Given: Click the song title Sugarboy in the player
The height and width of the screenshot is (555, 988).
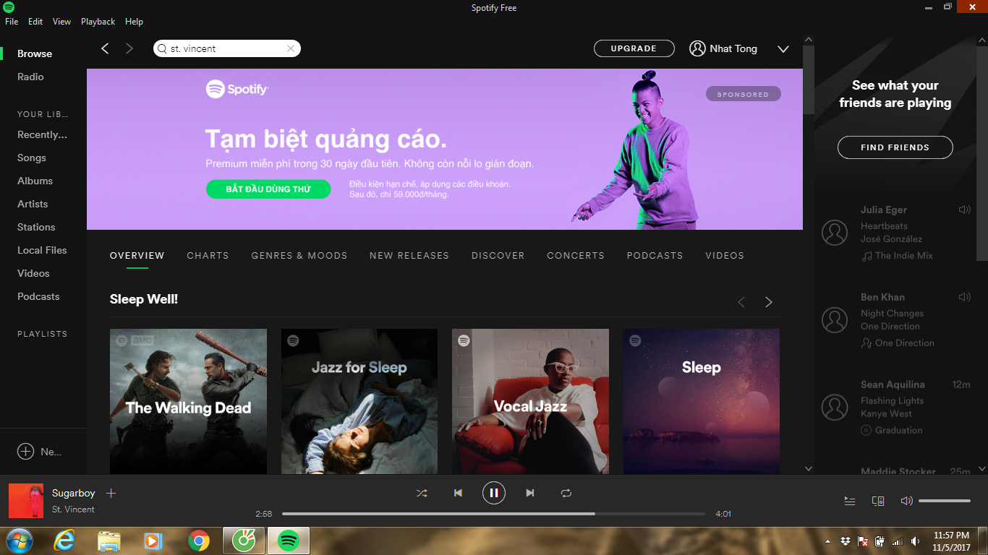Looking at the screenshot, I should tap(74, 493).
